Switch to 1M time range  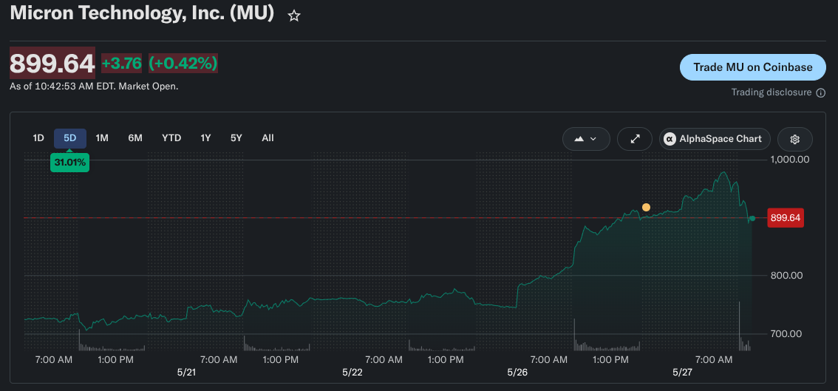[102, 138]
